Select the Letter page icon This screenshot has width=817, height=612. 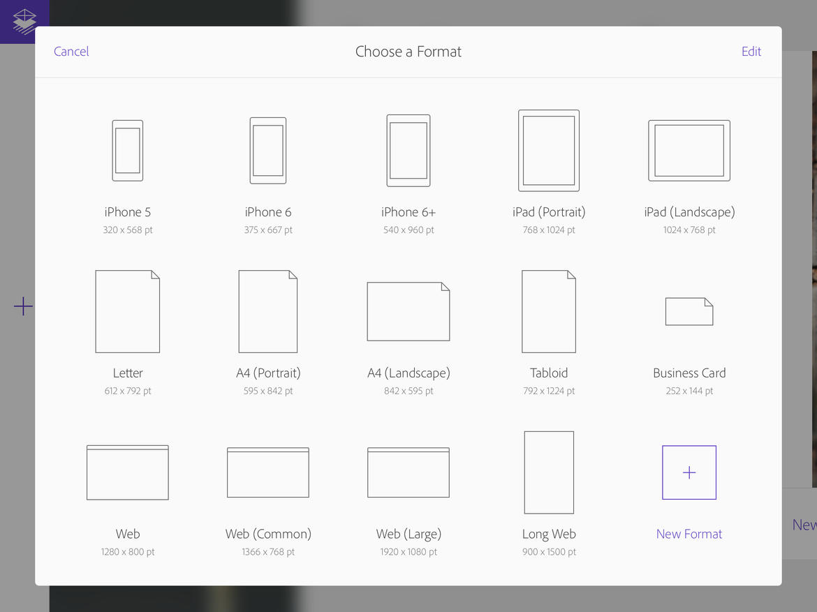128,311
